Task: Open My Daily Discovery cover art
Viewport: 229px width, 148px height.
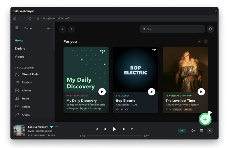Action: 86,69
